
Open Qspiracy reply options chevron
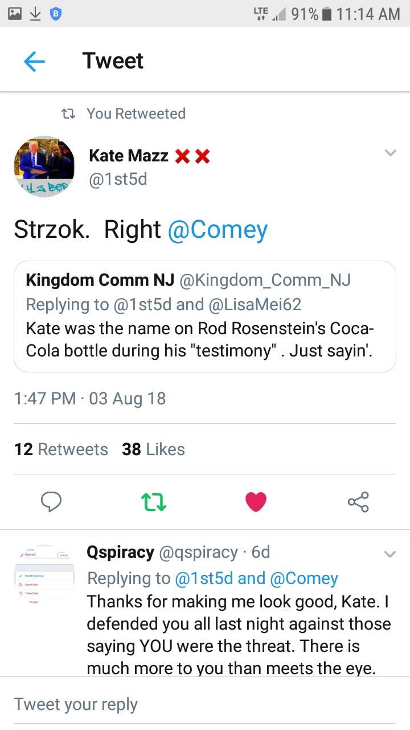coord(390,554)
